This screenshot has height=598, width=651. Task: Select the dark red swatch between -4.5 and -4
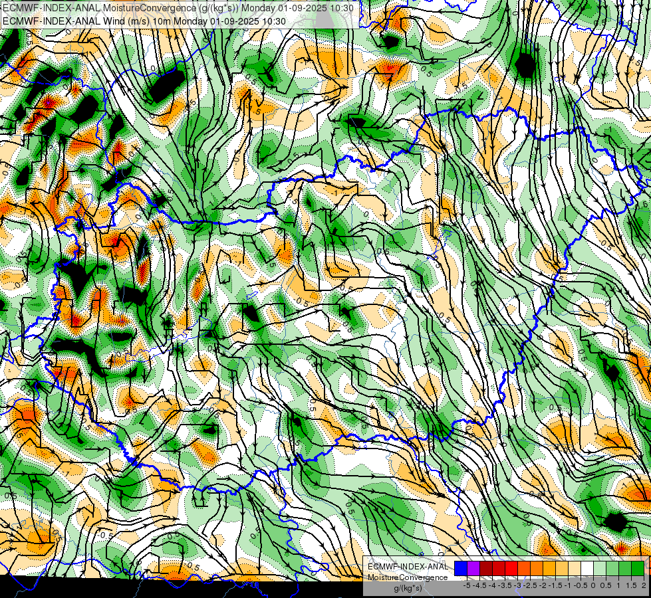pyautogui.click(x=486, y=568)
